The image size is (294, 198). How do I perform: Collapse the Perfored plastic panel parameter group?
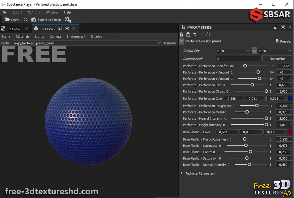(x=182, y=41)
